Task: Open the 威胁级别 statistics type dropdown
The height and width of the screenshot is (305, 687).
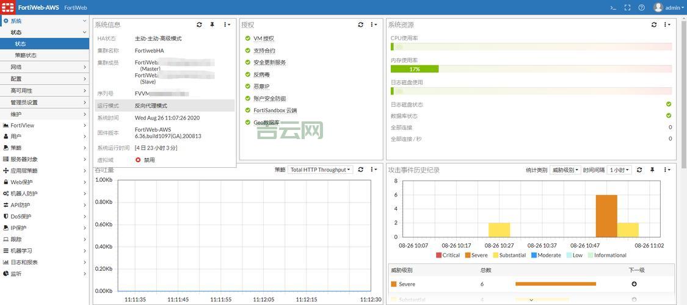Action: tap(564, 170)
